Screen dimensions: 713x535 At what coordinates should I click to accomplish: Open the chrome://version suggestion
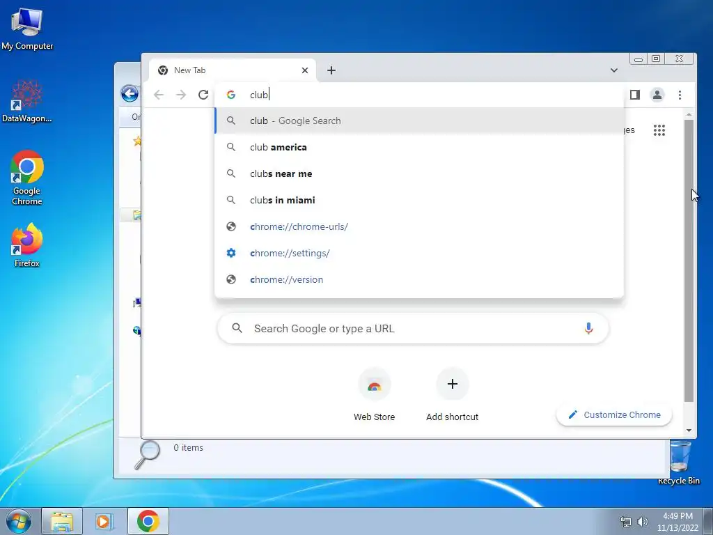pyautogui.click(x=419, y=279)
